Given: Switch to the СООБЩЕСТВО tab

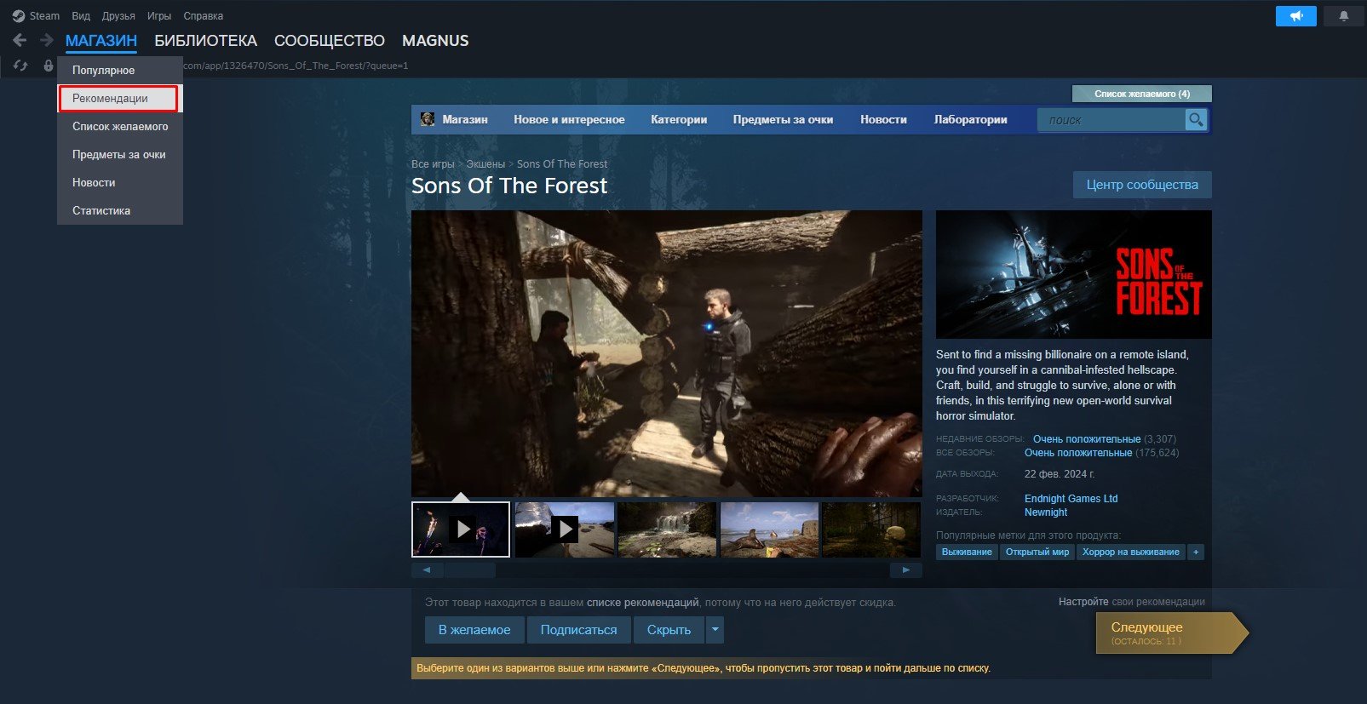Looking at the screenshot, I should click(330, 40).
